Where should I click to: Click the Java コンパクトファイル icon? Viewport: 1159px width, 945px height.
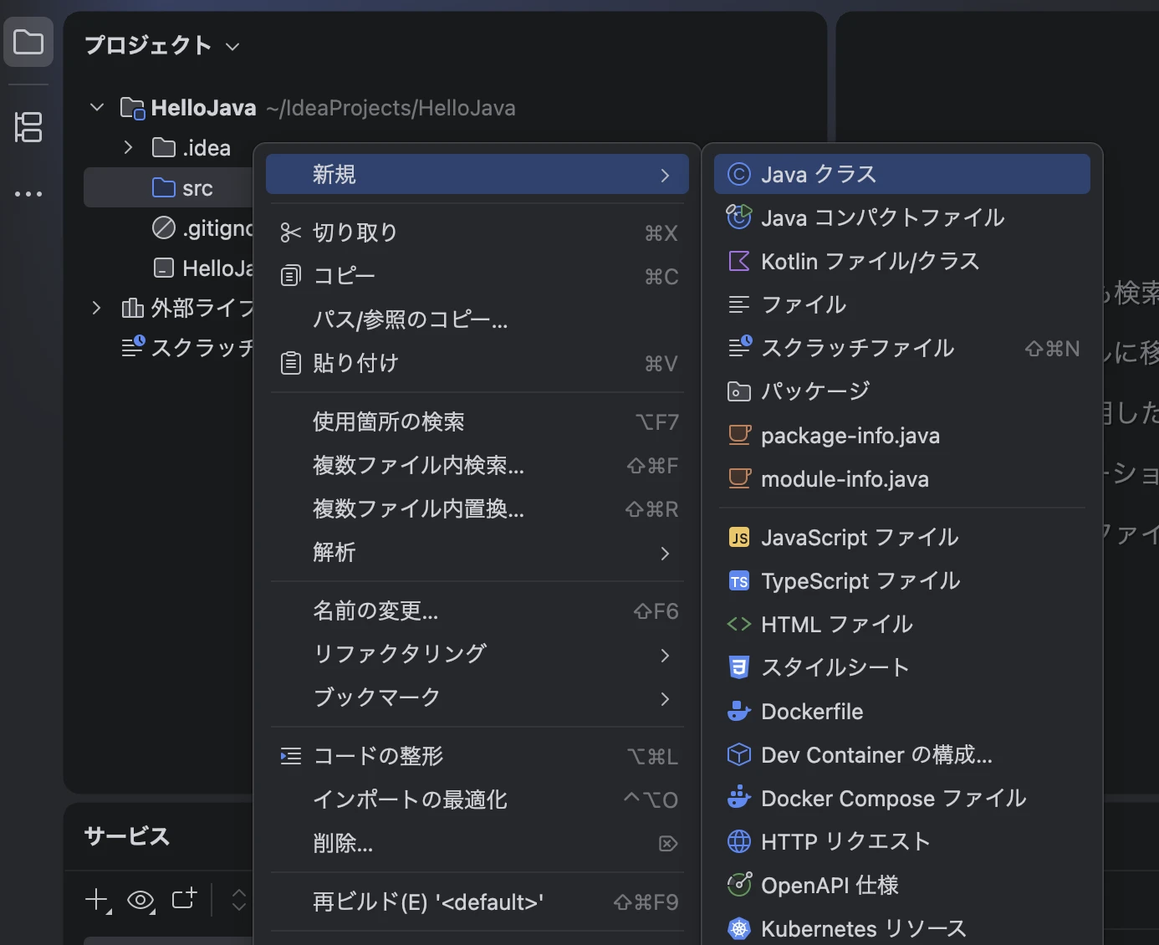coord(739,217)
